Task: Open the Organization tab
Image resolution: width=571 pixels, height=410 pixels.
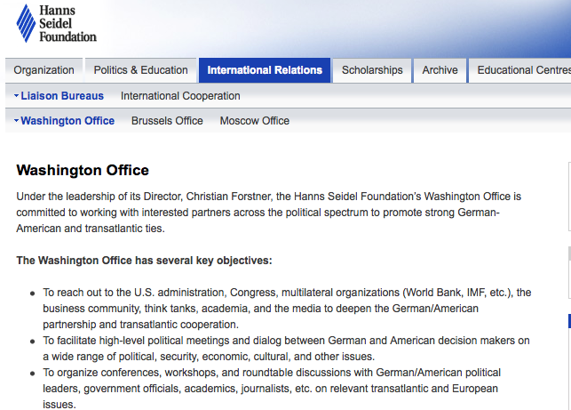Action: [44, 70]
